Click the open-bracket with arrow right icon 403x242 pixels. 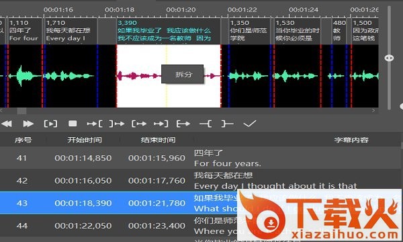[x=139, y=124]
